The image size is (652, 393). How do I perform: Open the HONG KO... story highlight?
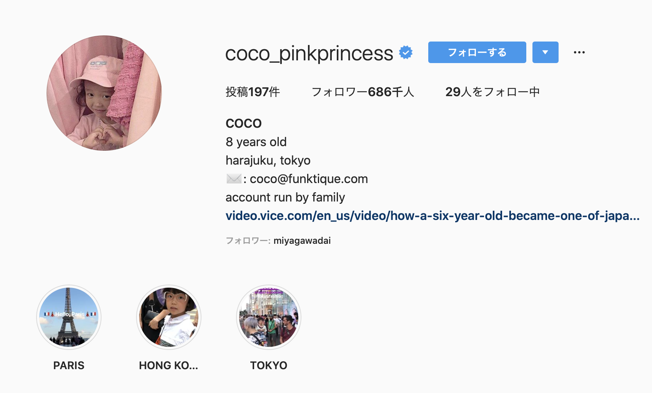[x=169, y=317]
